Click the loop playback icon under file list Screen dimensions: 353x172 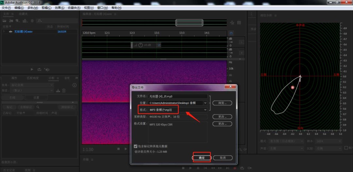39,69
